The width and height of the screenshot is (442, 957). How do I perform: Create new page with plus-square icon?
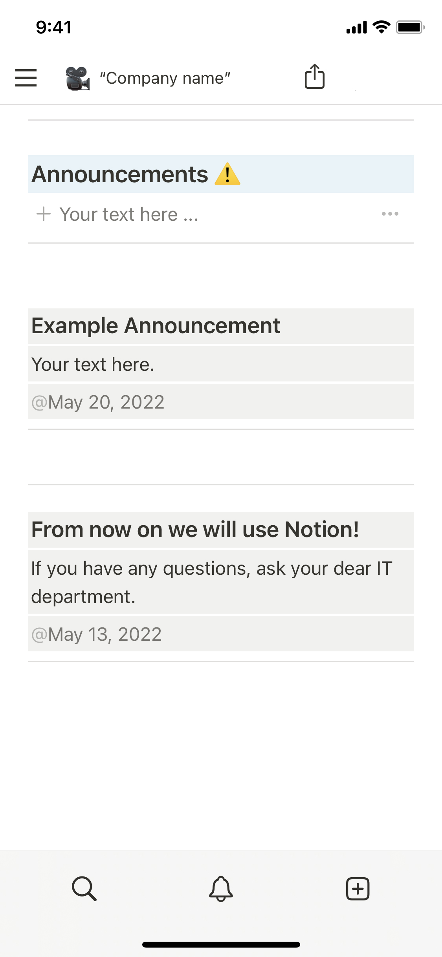click(x=358, y=888)
